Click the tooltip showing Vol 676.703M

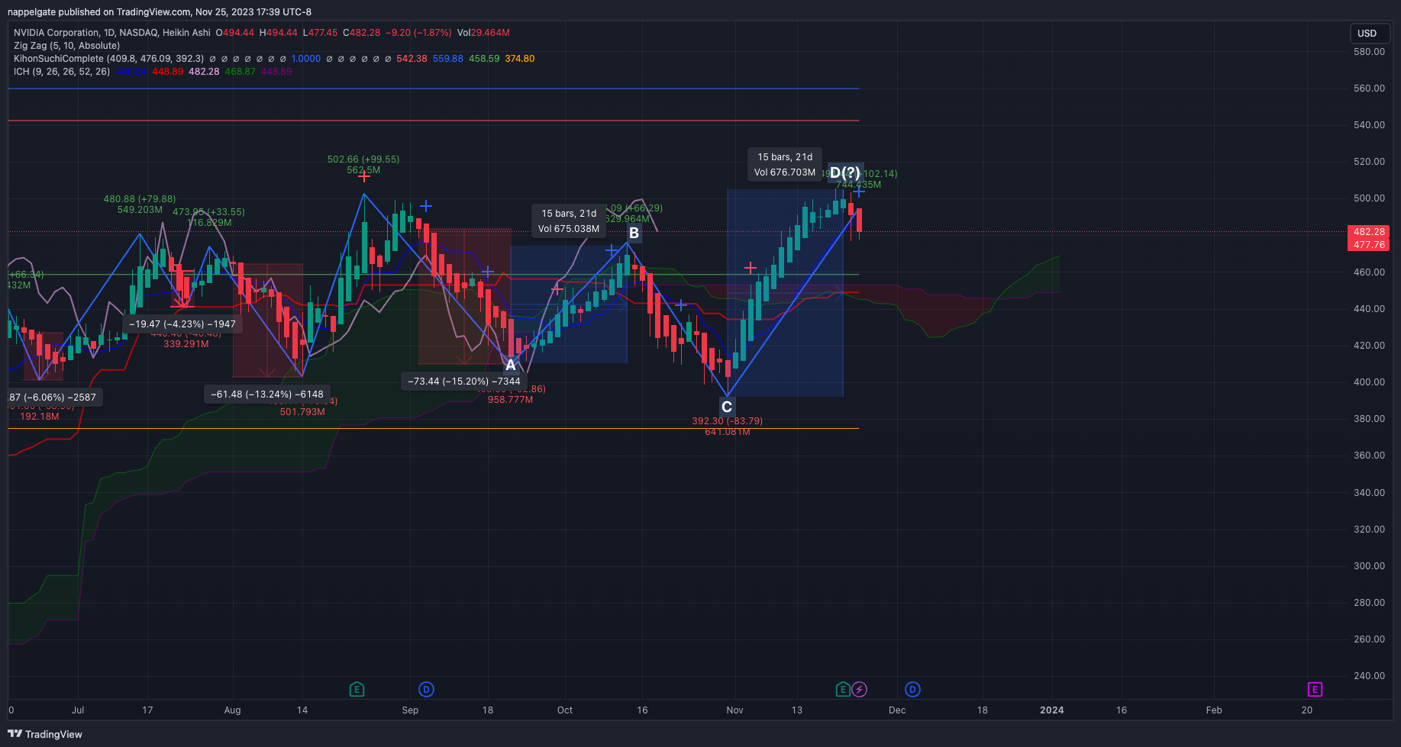pos(785,165)
